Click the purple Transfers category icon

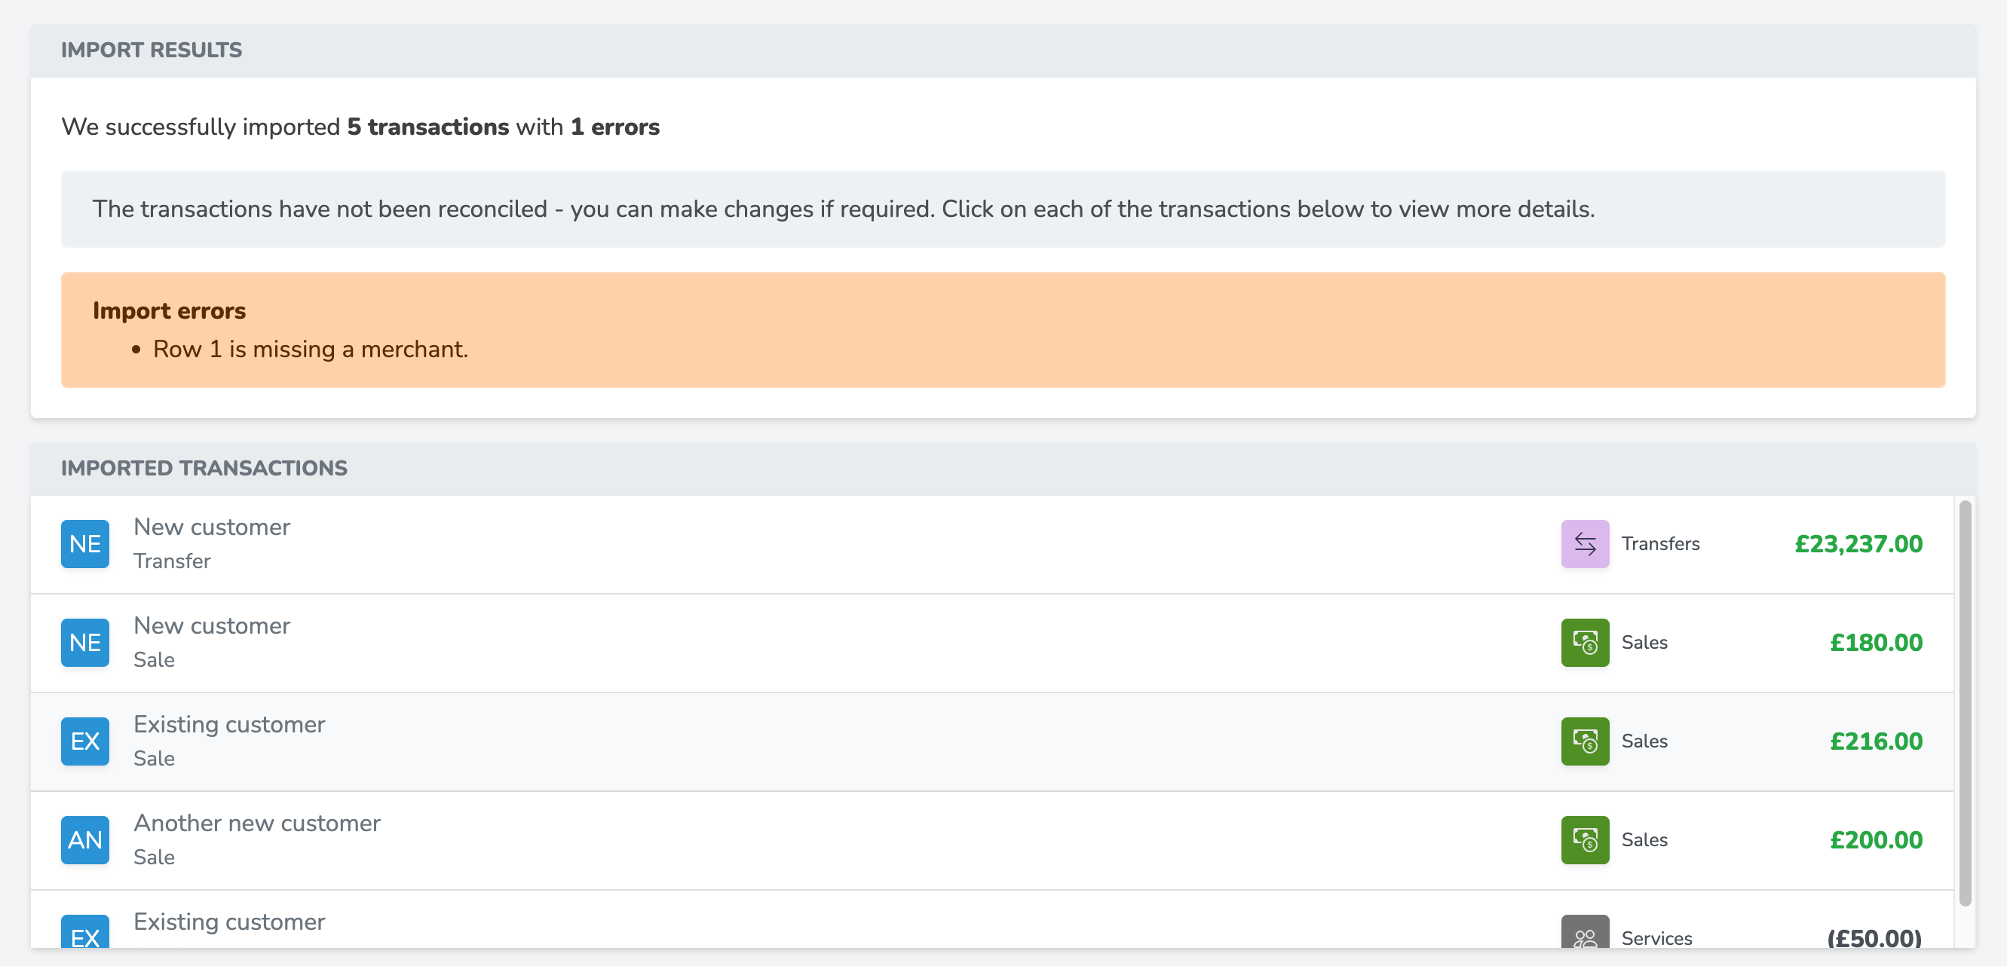(x=1585, y=543)
